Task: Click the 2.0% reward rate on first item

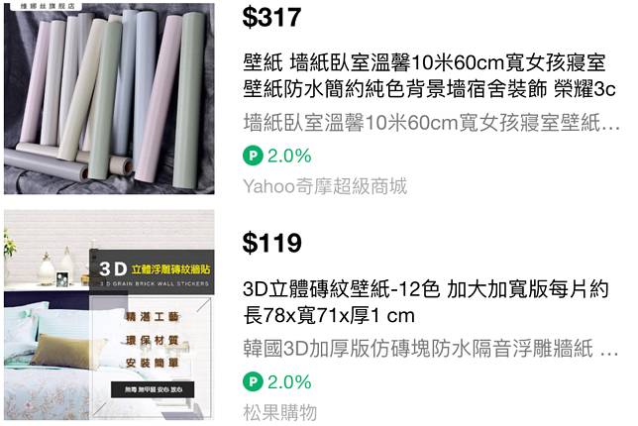Action: (289, 156)
